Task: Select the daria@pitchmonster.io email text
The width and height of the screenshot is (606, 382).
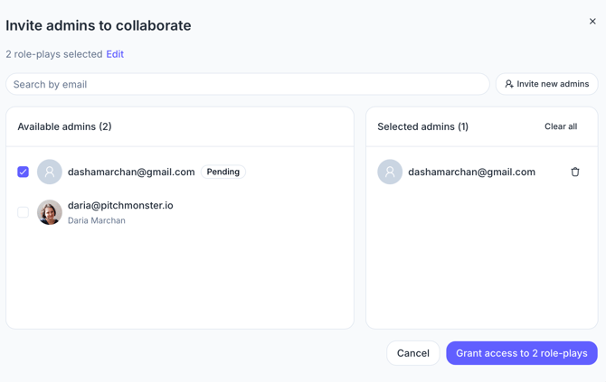Action: pos(120,205)
